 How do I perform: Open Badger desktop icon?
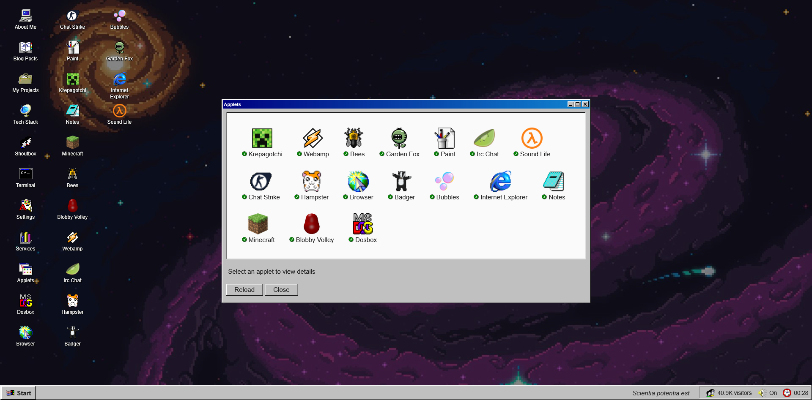[x=72, y=336]
